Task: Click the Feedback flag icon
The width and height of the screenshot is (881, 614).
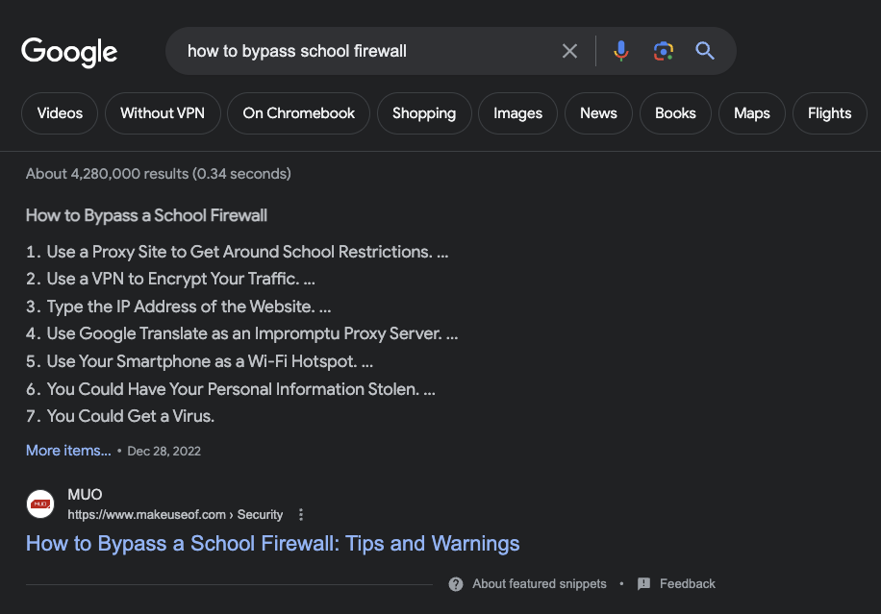Action: (x=643, y=583)
